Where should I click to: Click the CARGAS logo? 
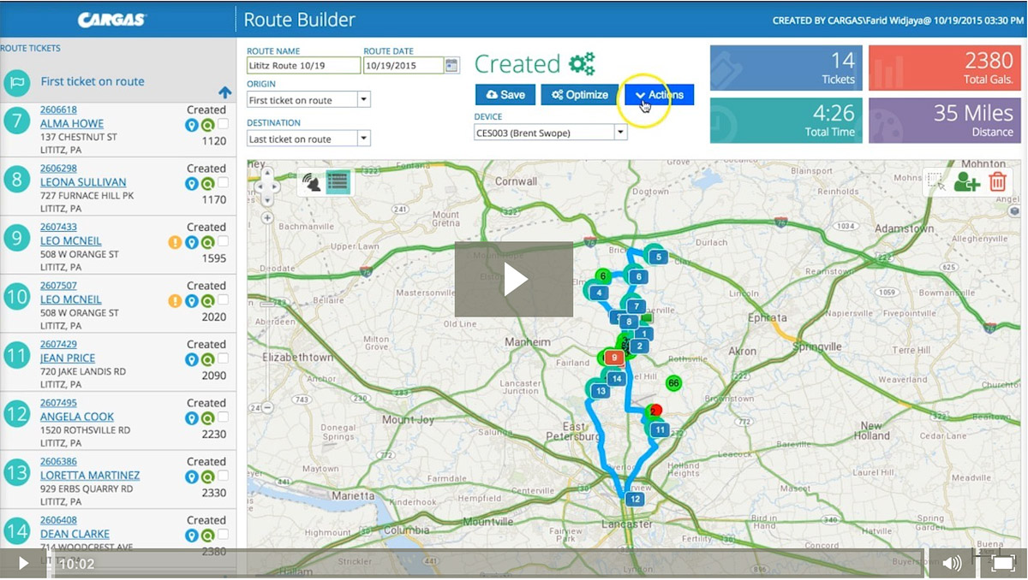point(112,19)
